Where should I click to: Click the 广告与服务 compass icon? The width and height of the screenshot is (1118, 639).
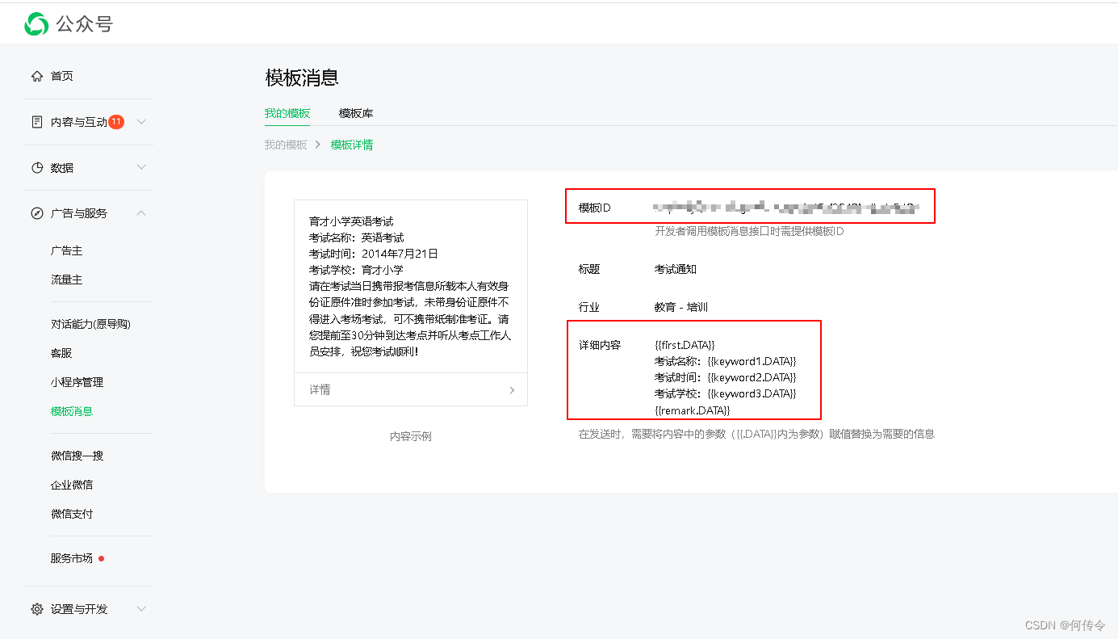click(x=37, y=213)
